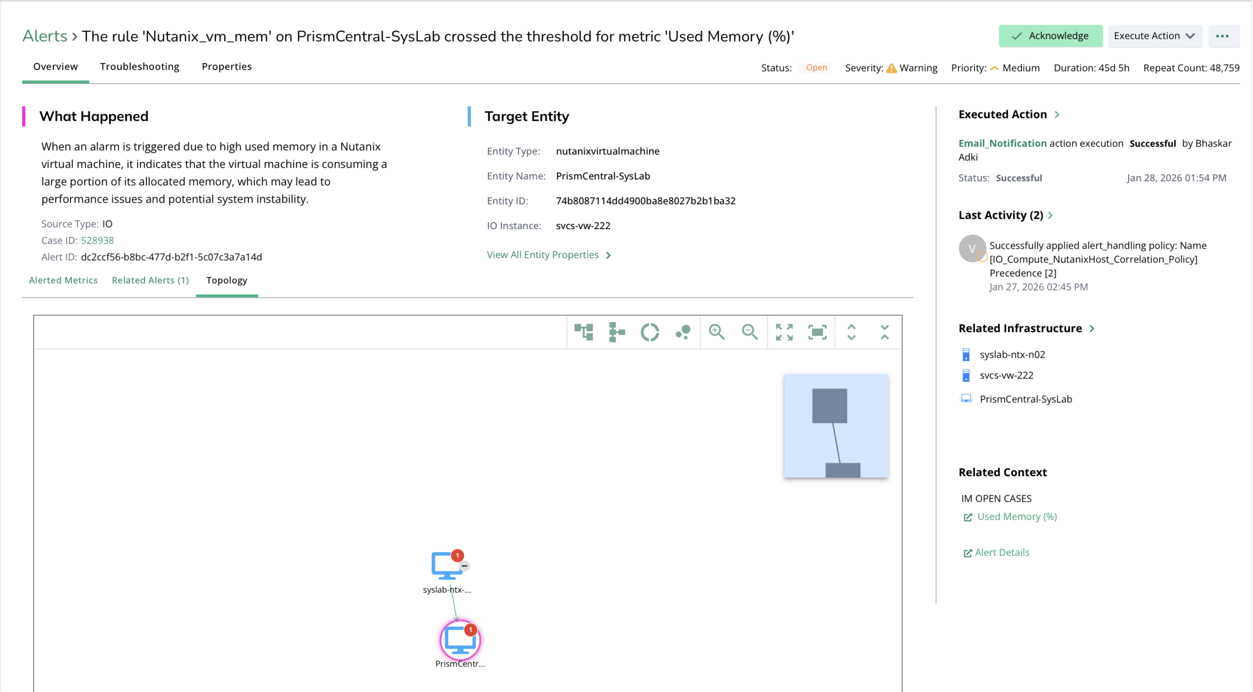
Task: Select the horizontal tree layout icon
Action: [x=617, y=332]
